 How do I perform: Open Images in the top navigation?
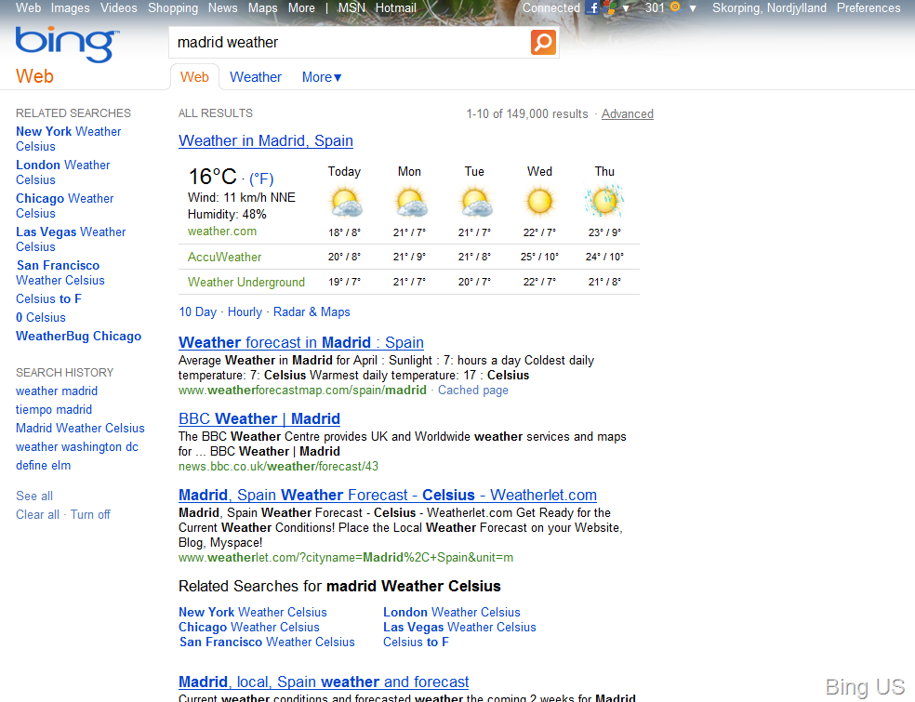tap(71, 7)
